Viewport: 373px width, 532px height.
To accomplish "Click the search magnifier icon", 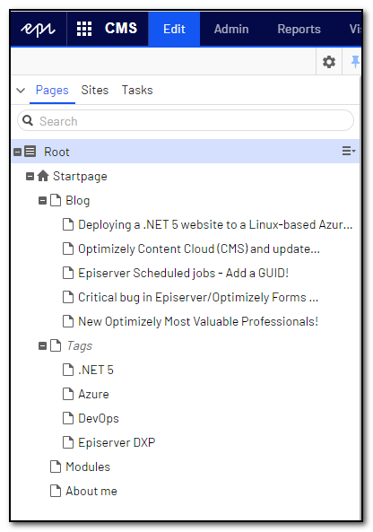I will [x=28, y=120].
